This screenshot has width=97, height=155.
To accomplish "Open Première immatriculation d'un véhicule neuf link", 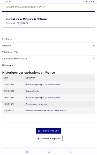I will coord(46,111).
